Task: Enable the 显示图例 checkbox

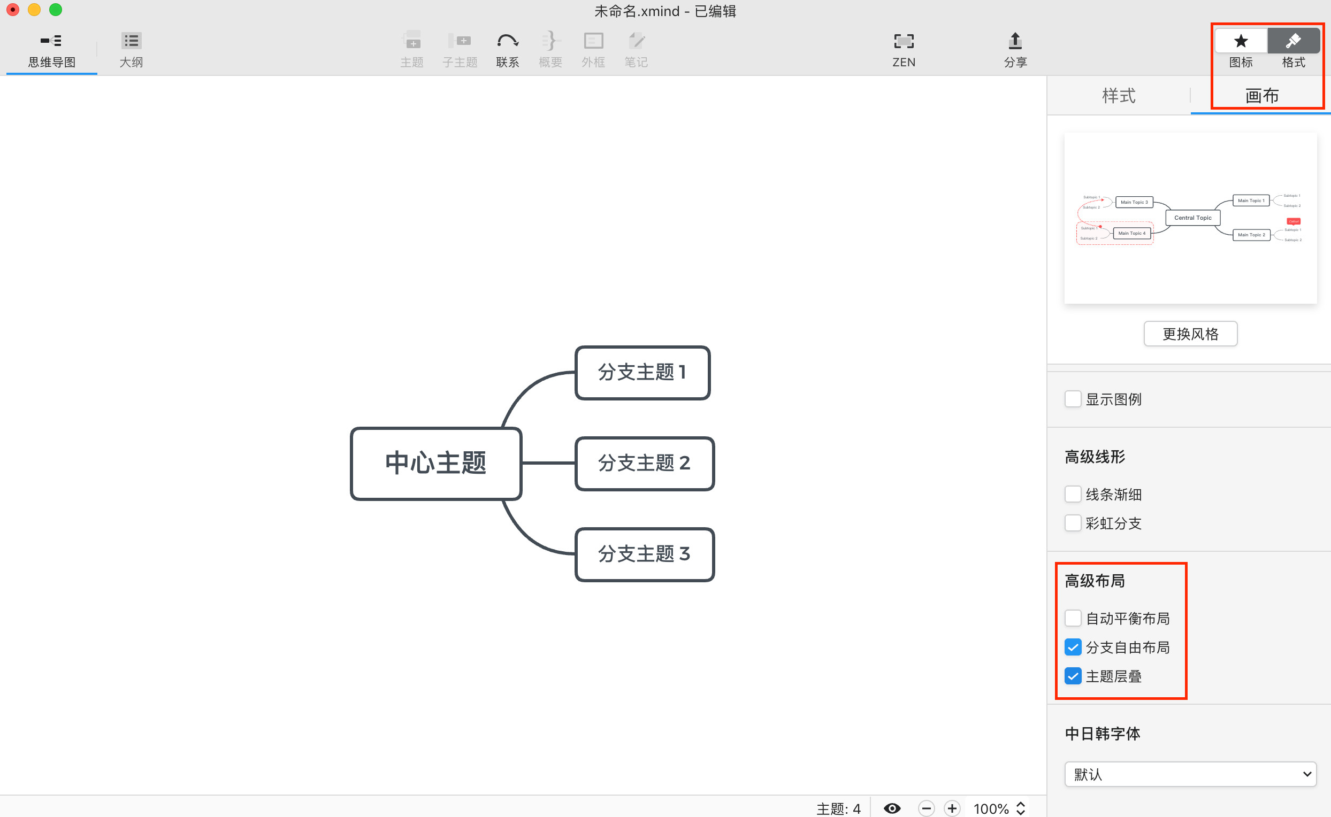Action: click(x=1073, y=399)
